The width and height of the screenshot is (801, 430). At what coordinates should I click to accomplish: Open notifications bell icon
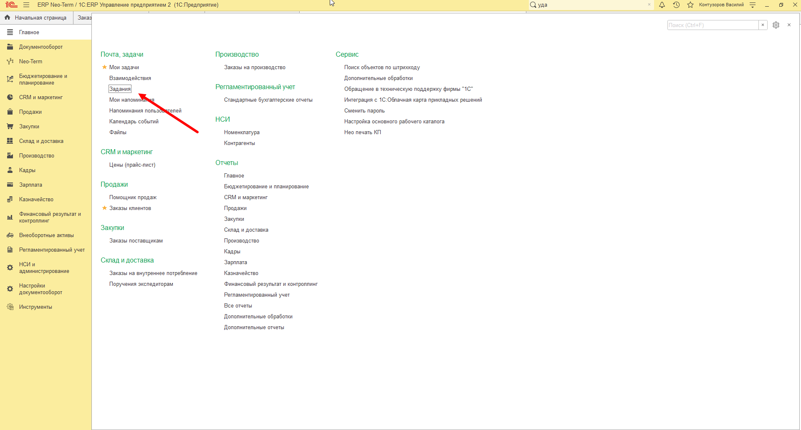pyautogui.click(x=662, y=5)
